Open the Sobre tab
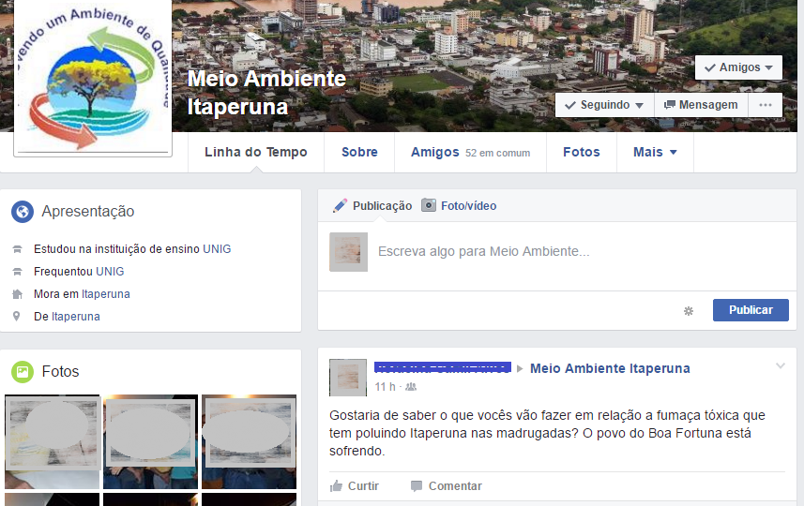This screenshot has width=804, height=506. click(x=359, y=152)
